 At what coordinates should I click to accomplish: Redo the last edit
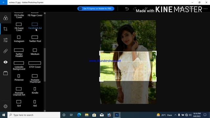[x=135, y=9]
